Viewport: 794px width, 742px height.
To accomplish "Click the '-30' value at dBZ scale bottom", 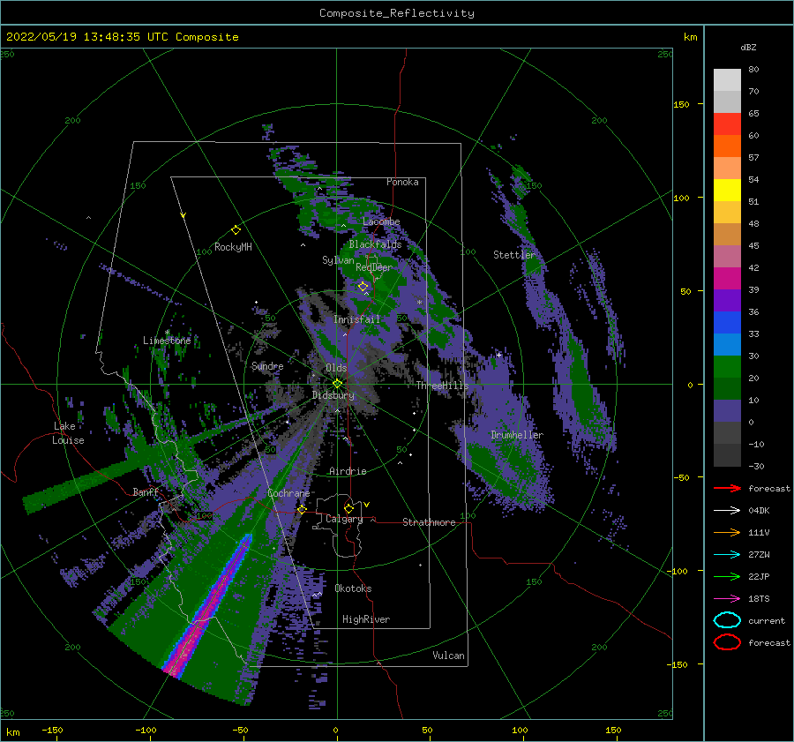I will 756,467.
